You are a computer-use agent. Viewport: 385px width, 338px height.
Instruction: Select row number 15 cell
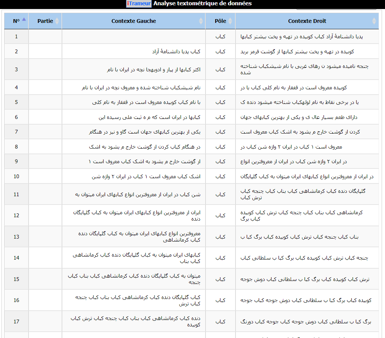coord(16,279)
